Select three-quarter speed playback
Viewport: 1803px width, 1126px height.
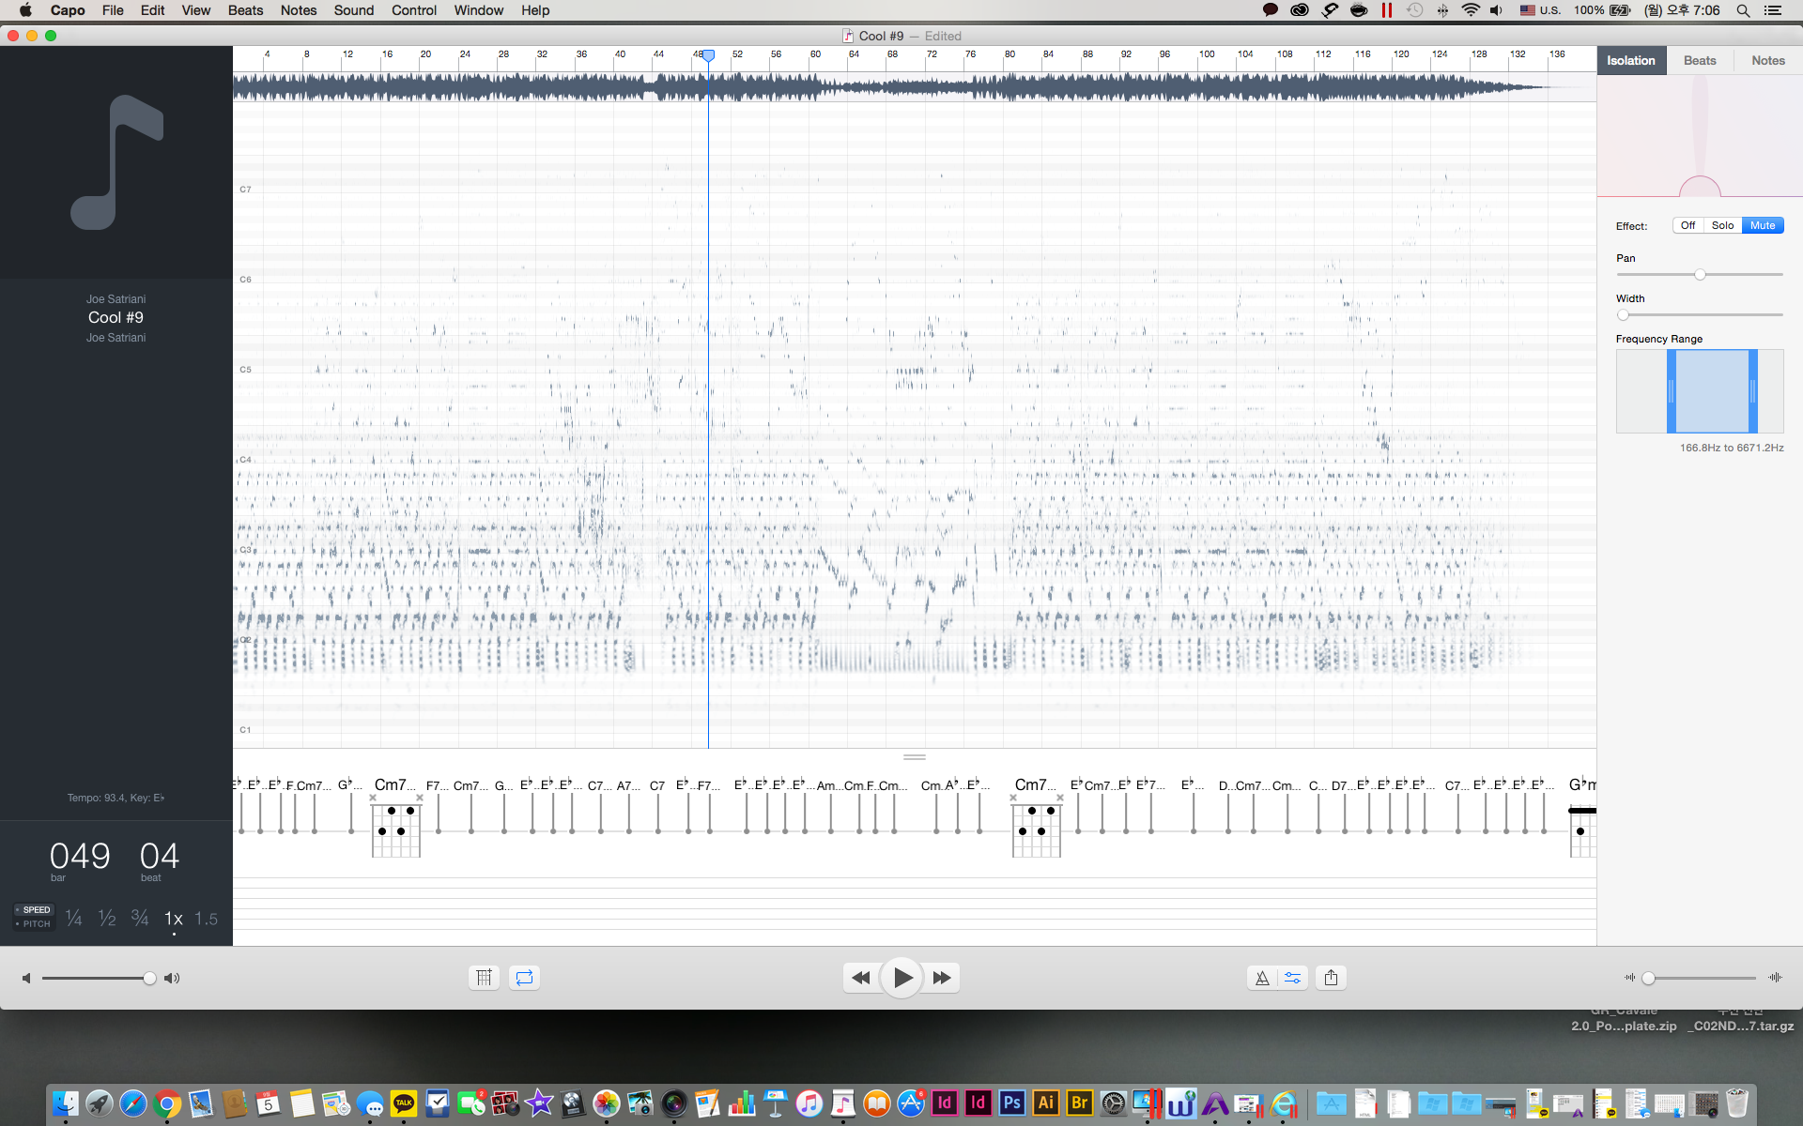tap(140, 919)
